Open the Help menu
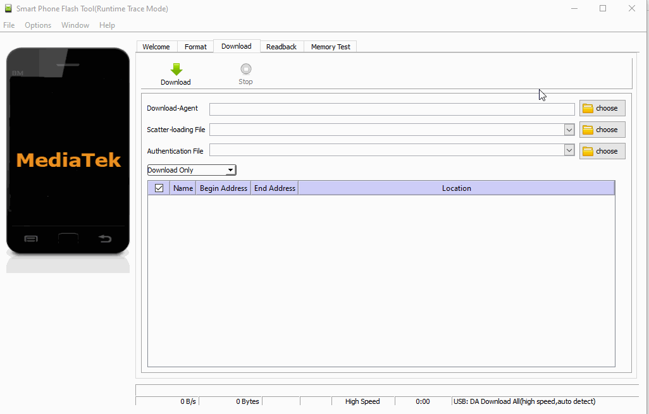 107,25
